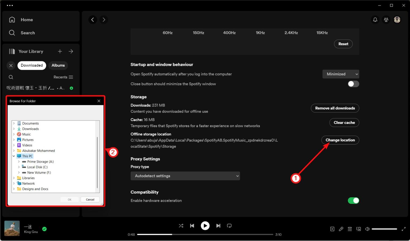The width and height of the screenshot is (410, 241).
Task: Deselect the Downloaded filter chip
Action: click(31, 65)
